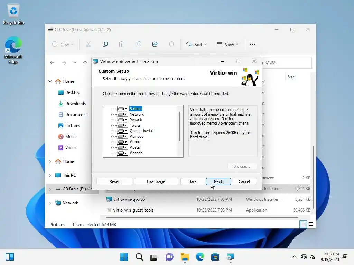
Task: Open the See more ellipsis menu
Action: tap(253, 45)
